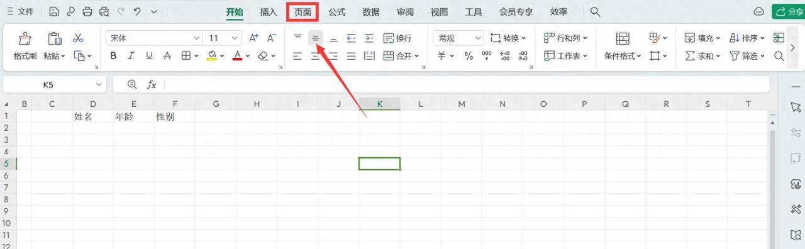Screen dimensions: 805x249
Task: Open the number format dropdown (常规)
Action: coord(478,38)
